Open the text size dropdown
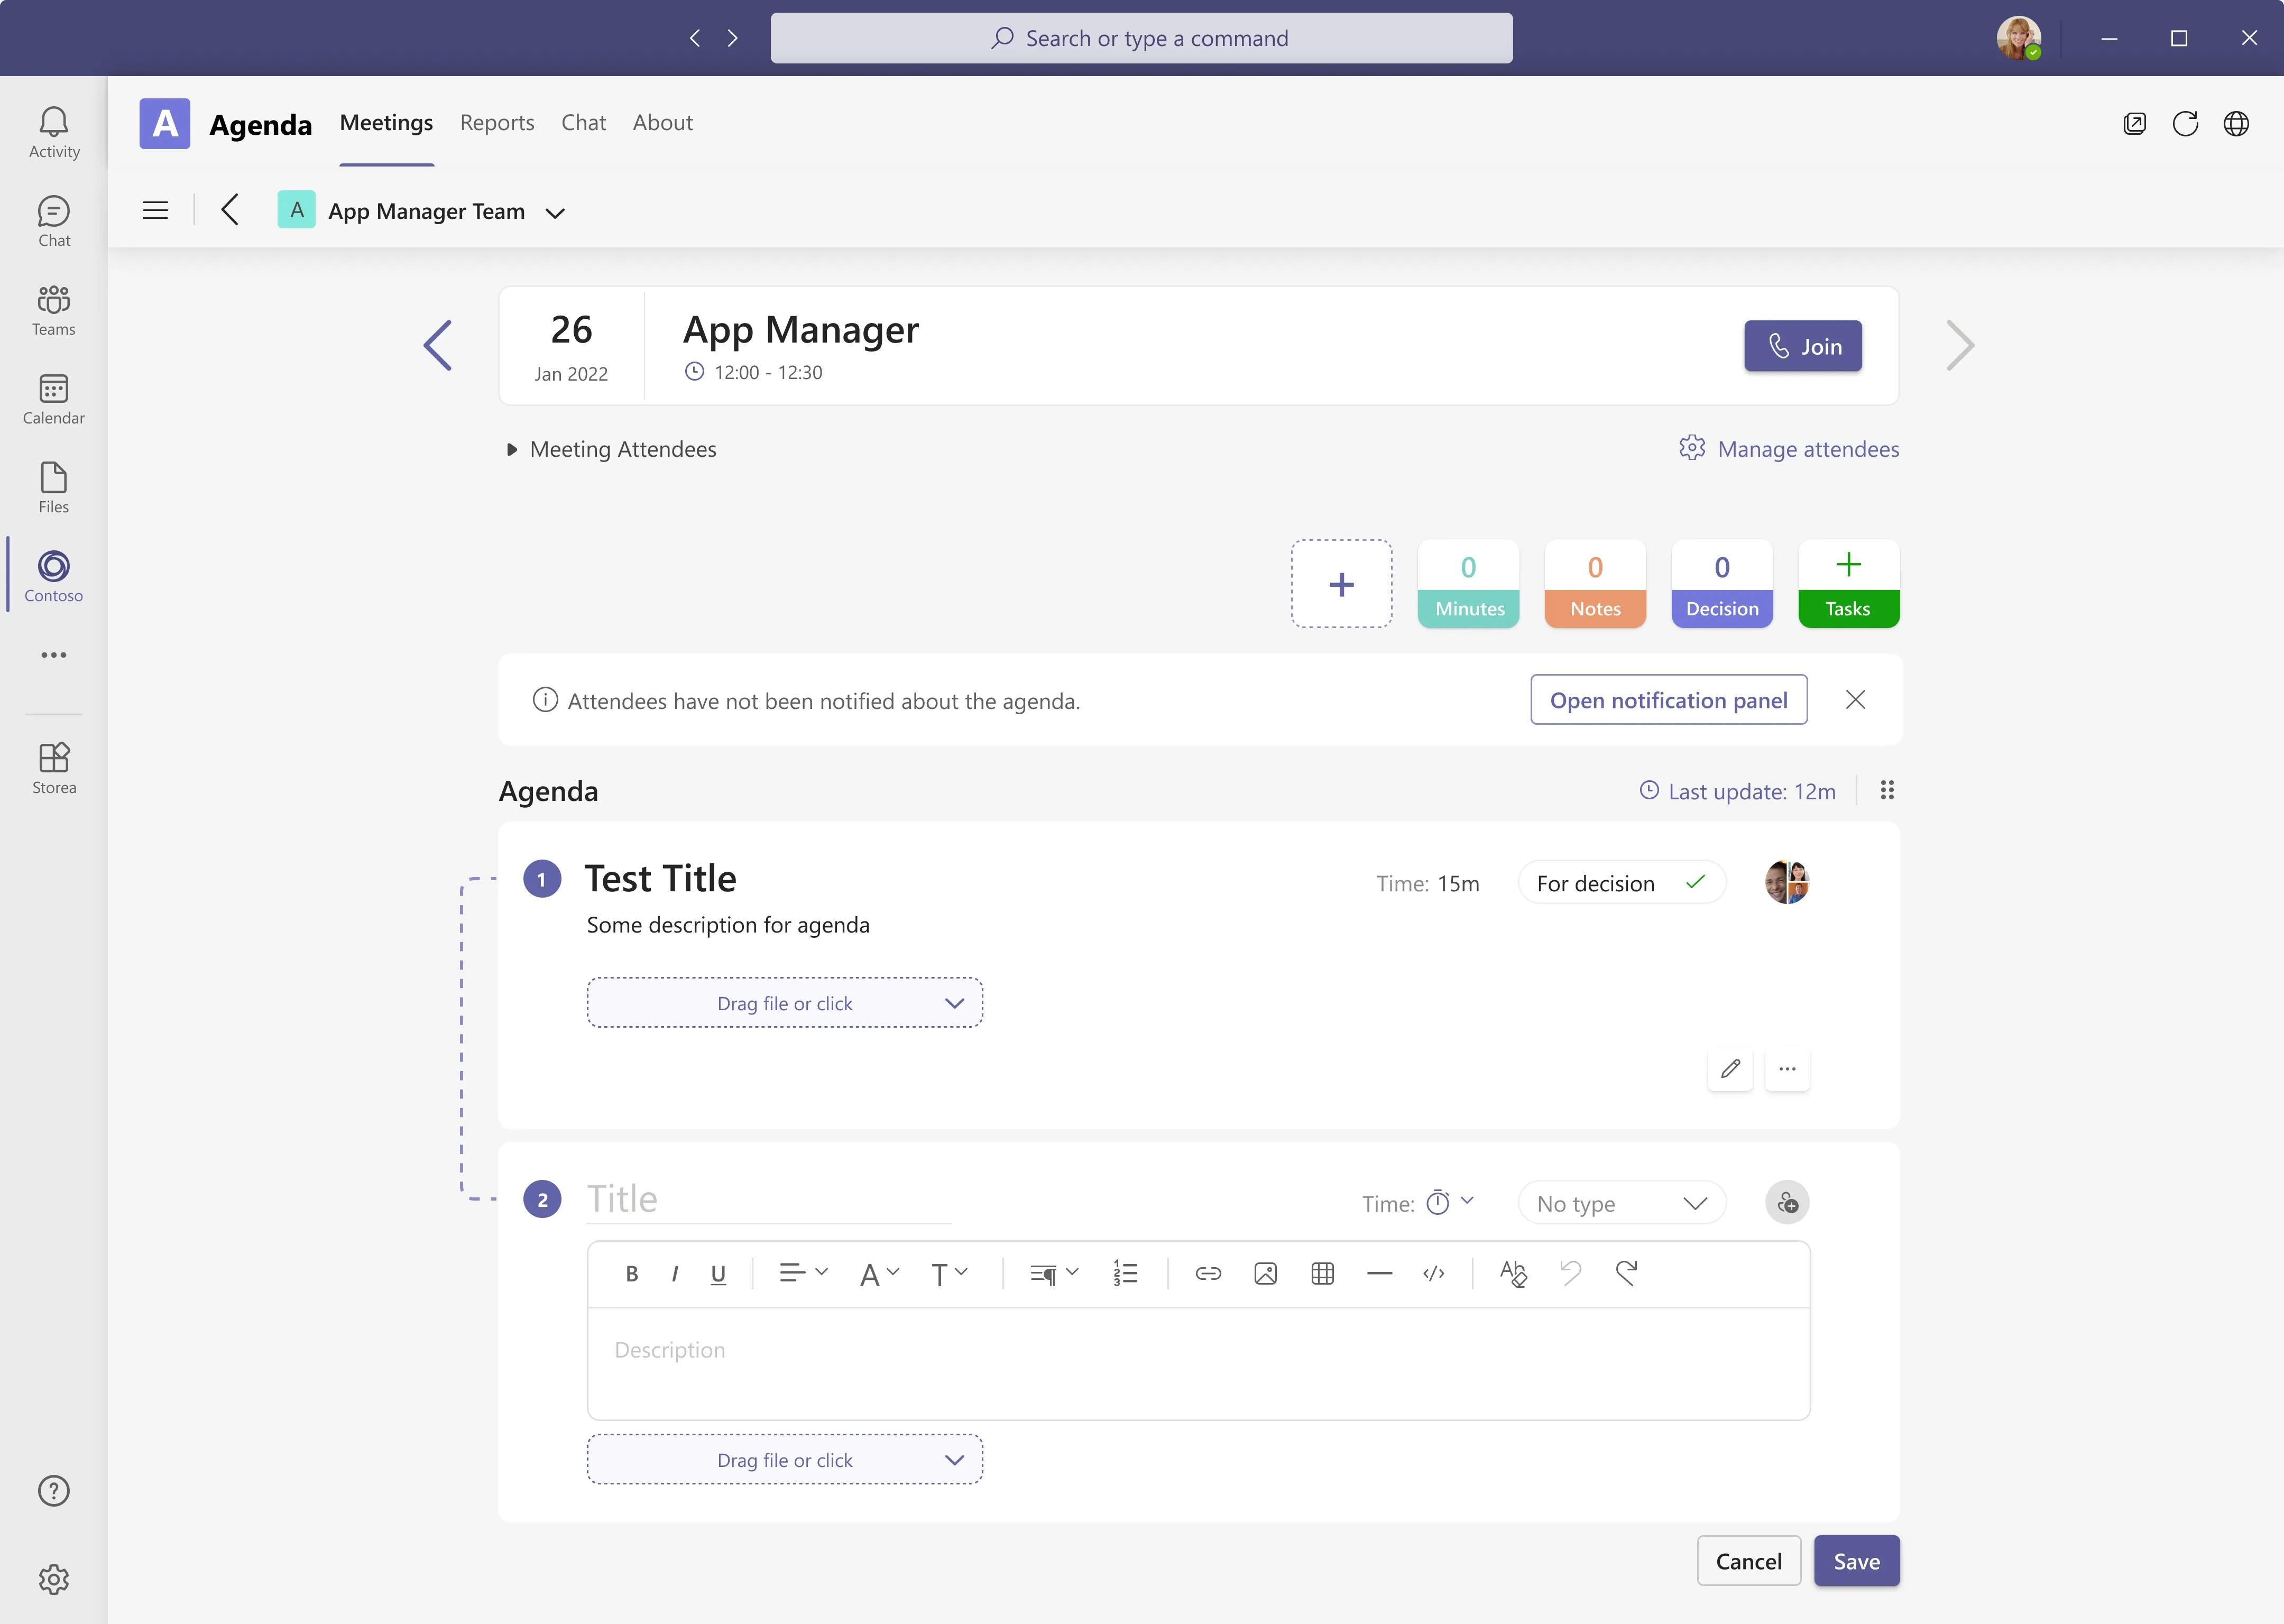Viewport: 2284px width, 1624px height. [949, 1274]
